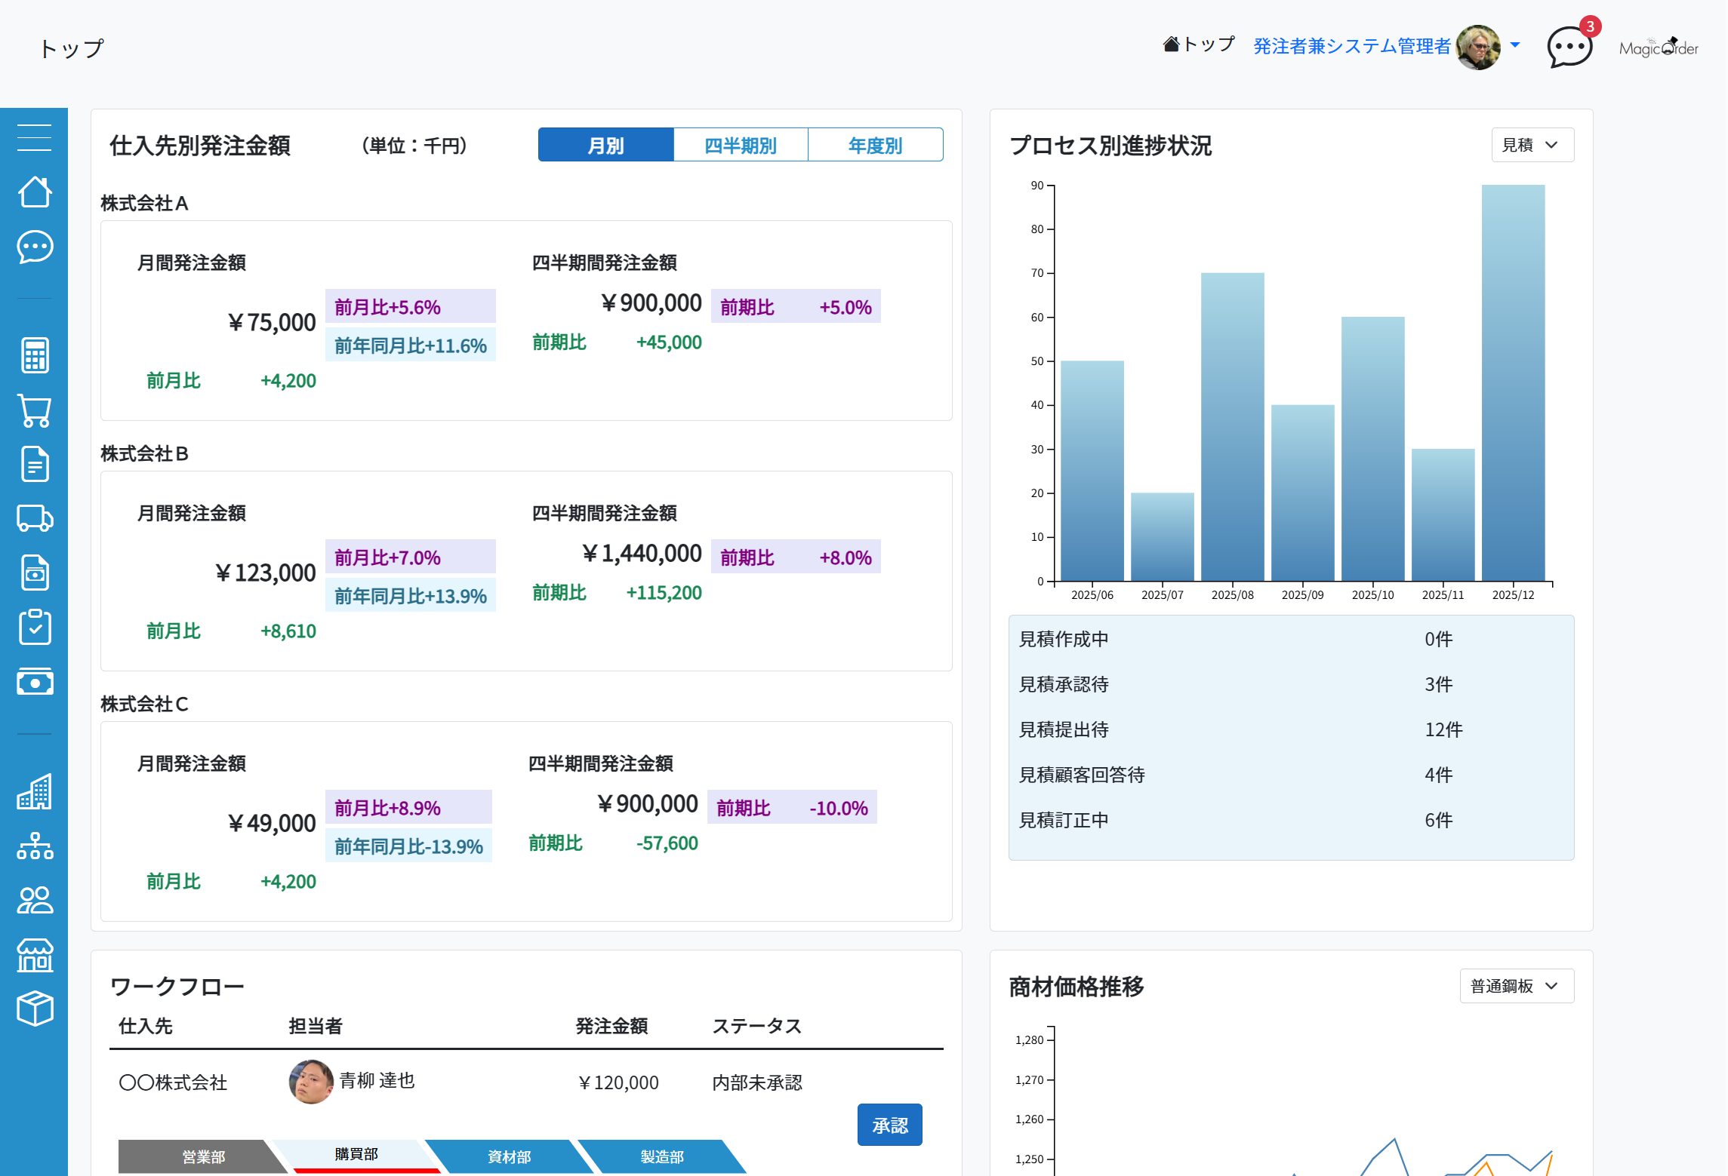Open the invoice document icon with money symbol
Screen dimensions: 1728x1176
point(35,573)
